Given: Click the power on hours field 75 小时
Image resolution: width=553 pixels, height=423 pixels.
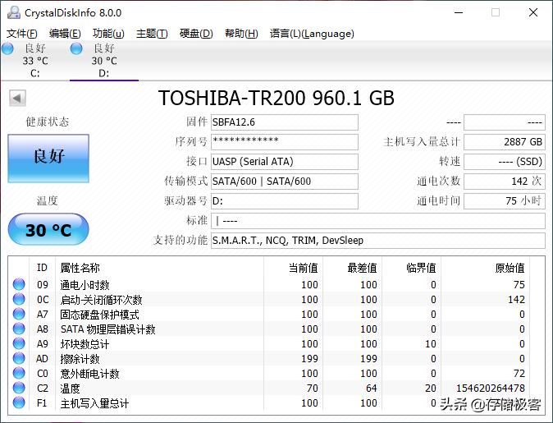Looking at the screenshot, I should (x=505, y=201).
